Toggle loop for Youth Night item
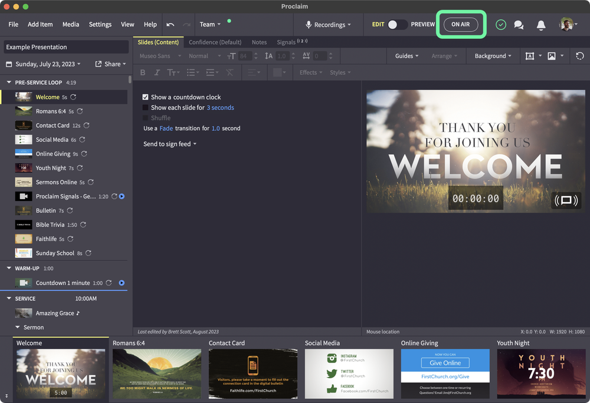The width and height of the screenshot is (590, 403). 80,168
